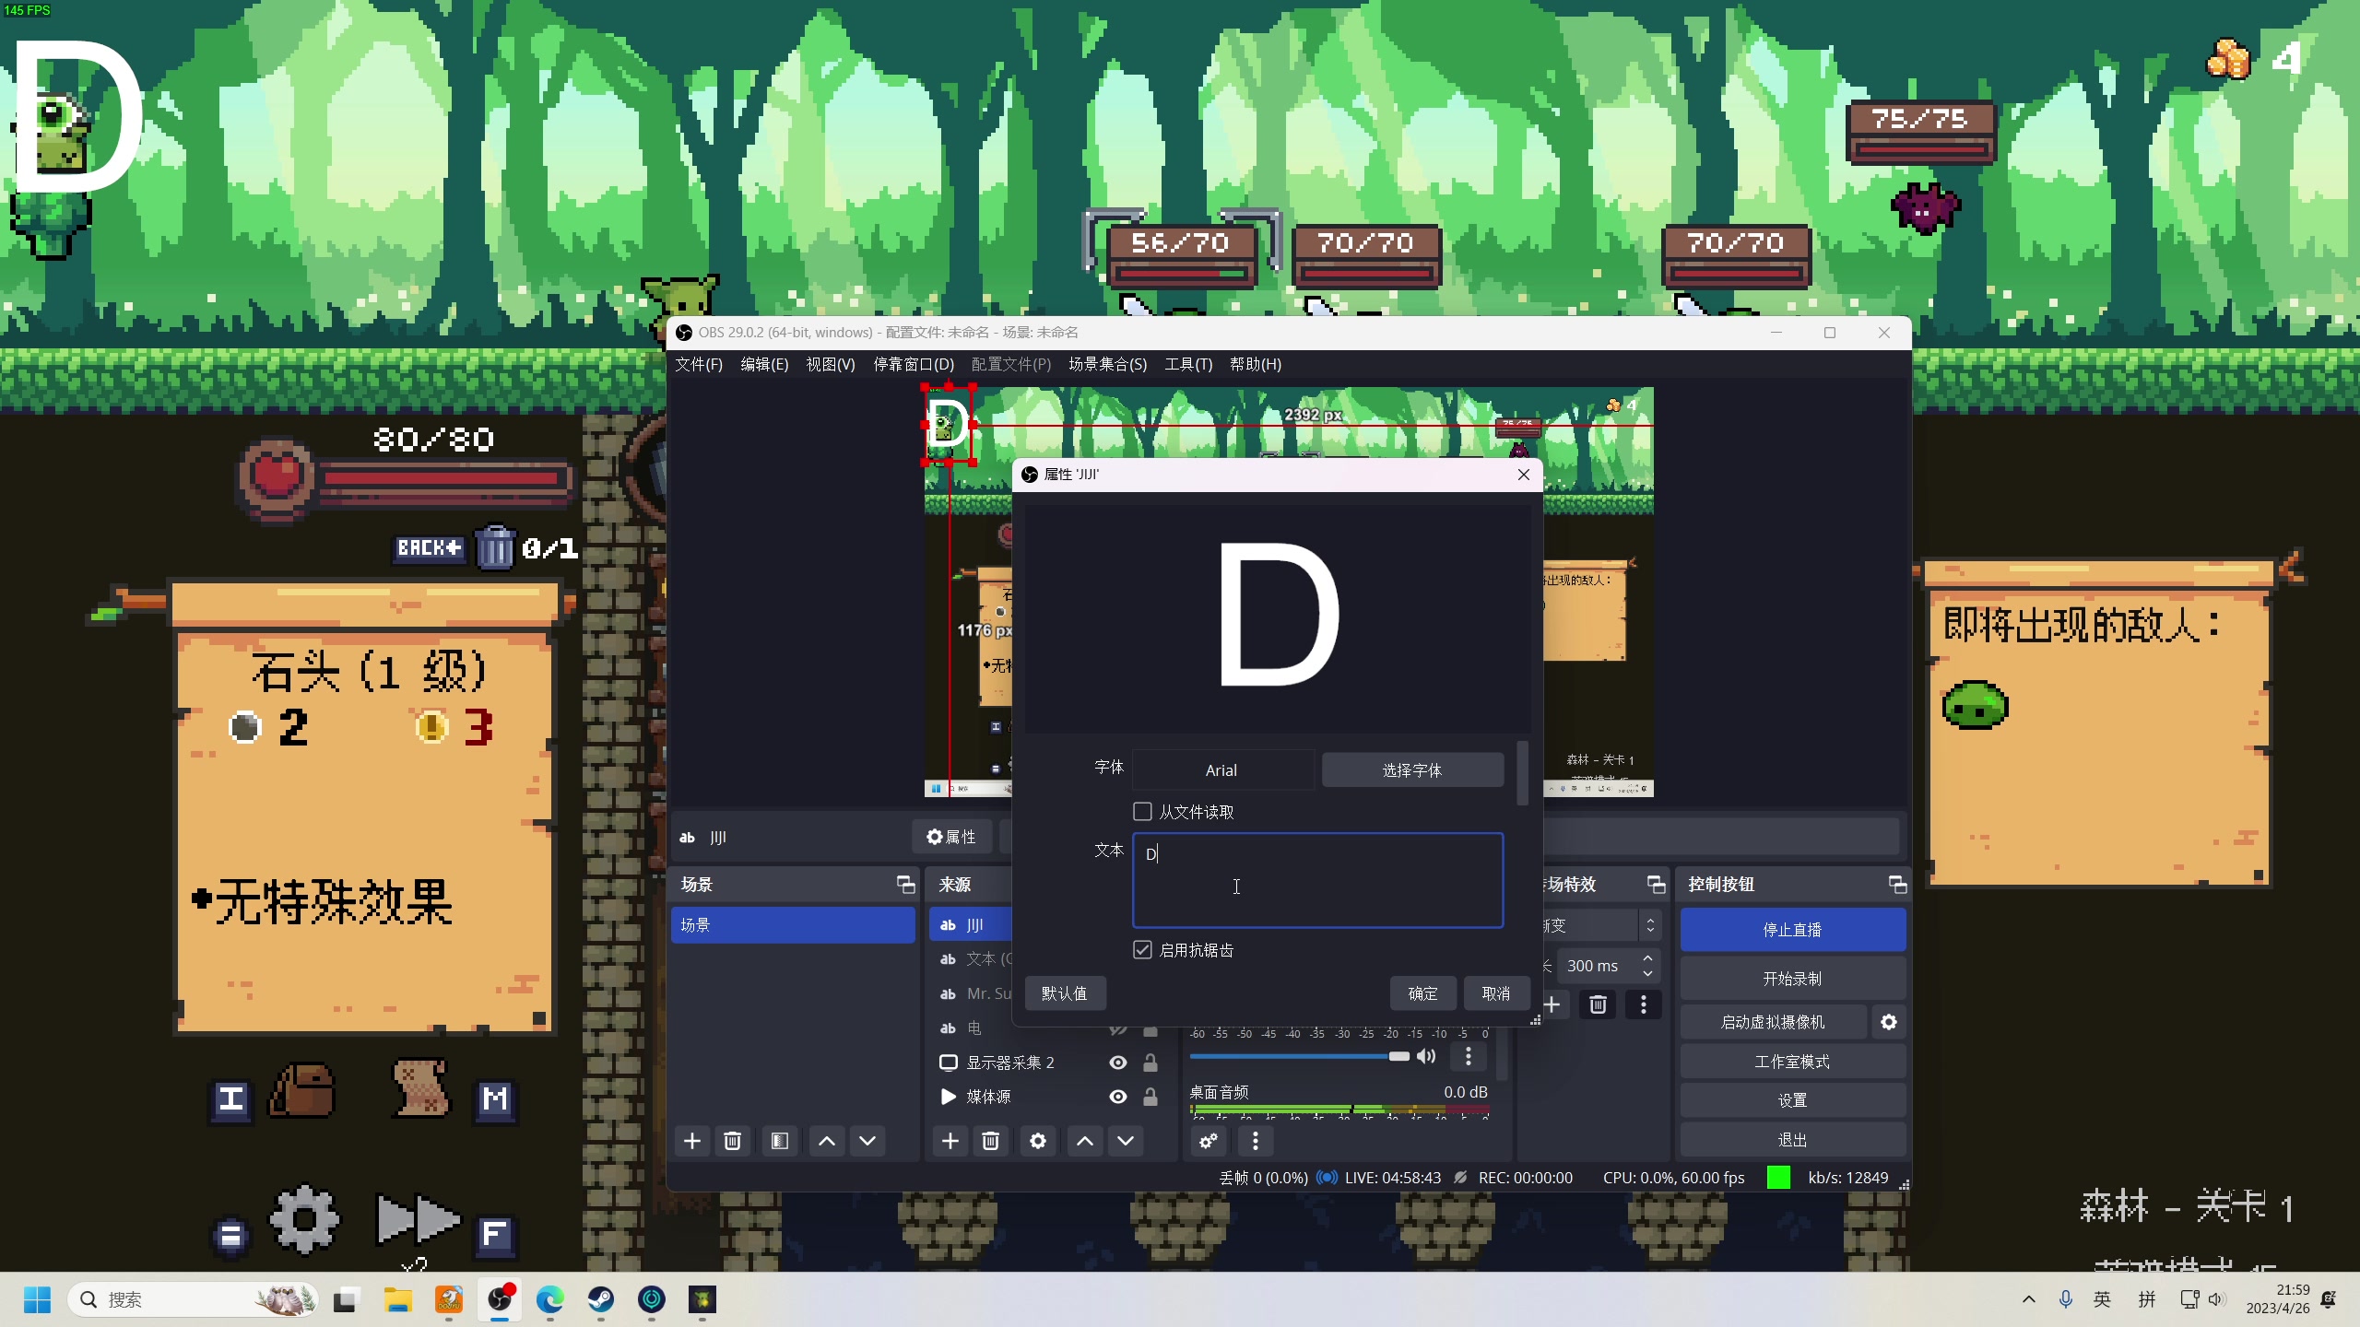This screenshot has width=2360, height=1327.
Task: Add a new source in Sources panel
Action: tap(950, 1141)
